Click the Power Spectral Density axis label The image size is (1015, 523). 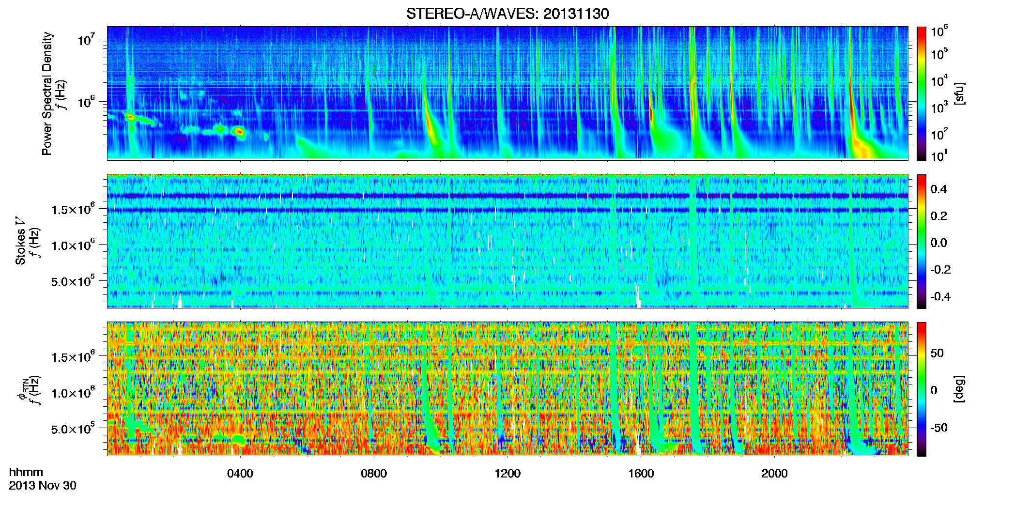[x=47, y=93]
